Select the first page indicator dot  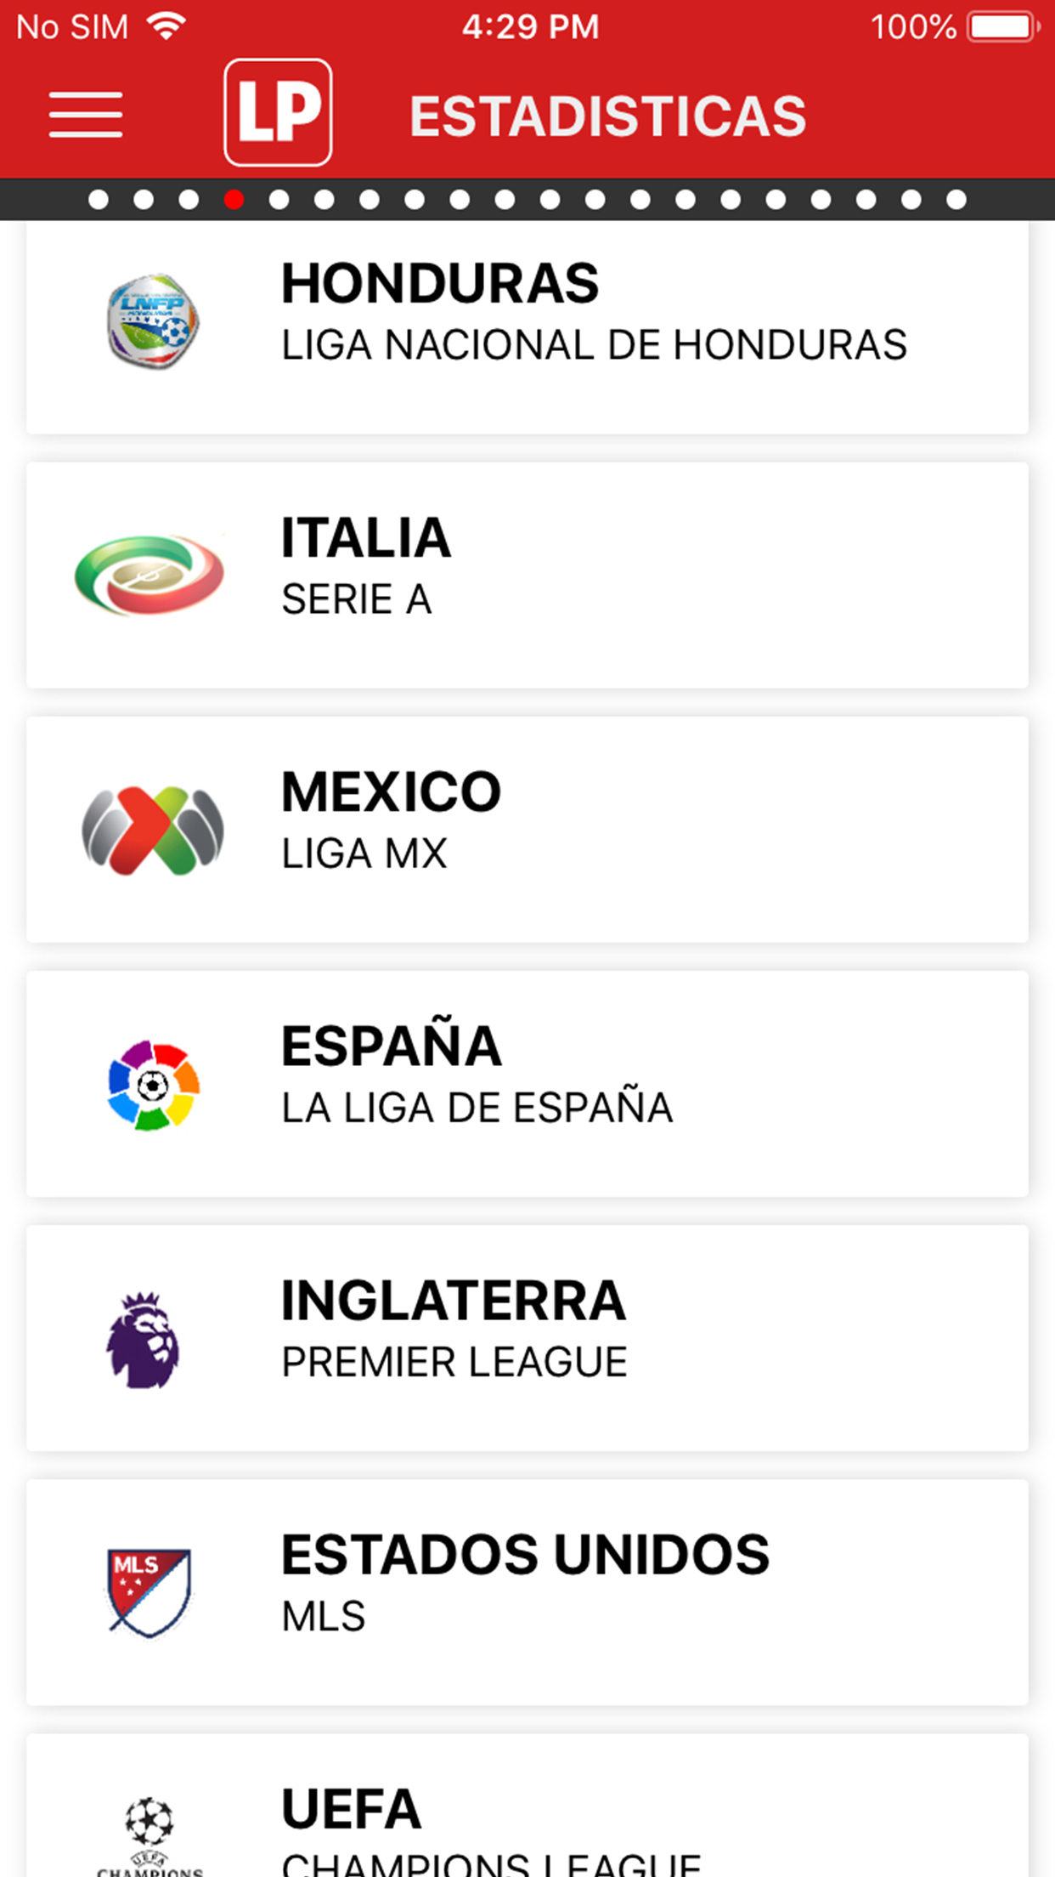click(x=99, y=200)
